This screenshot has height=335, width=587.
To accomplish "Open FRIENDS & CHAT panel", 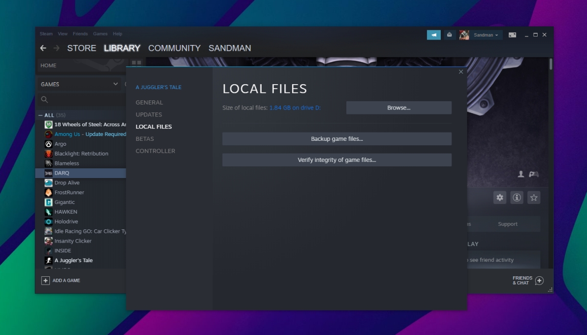I will pyautogui.click(x=528, y=281).
